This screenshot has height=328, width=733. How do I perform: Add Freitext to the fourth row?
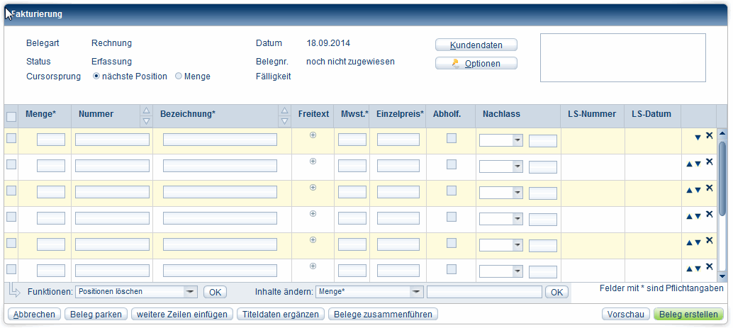313,213
